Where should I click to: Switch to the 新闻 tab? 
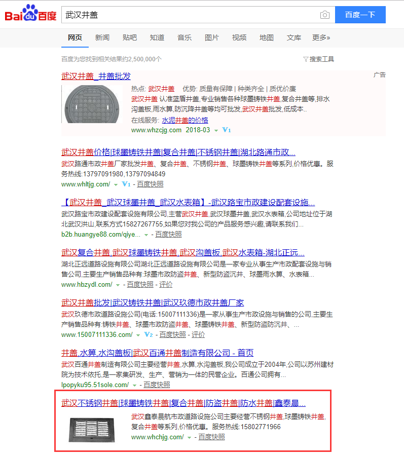tap(102, 37)
